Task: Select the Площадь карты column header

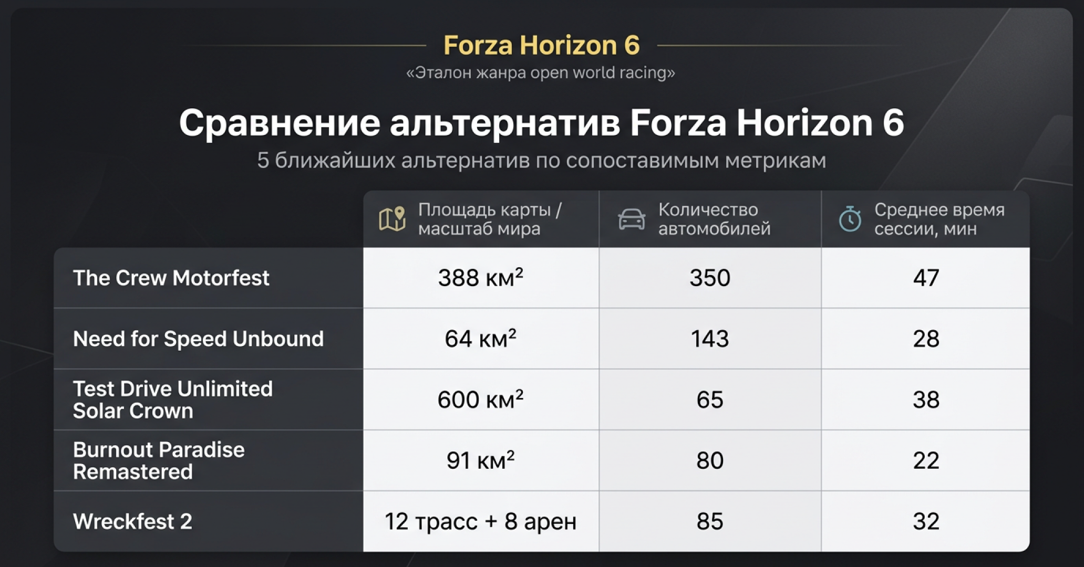Action: [481, 219]
